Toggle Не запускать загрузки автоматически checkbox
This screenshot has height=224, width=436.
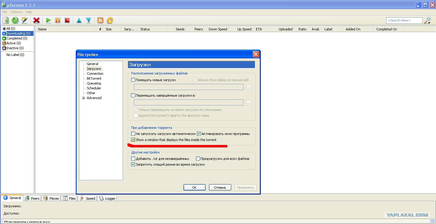(x=133, y=134)
